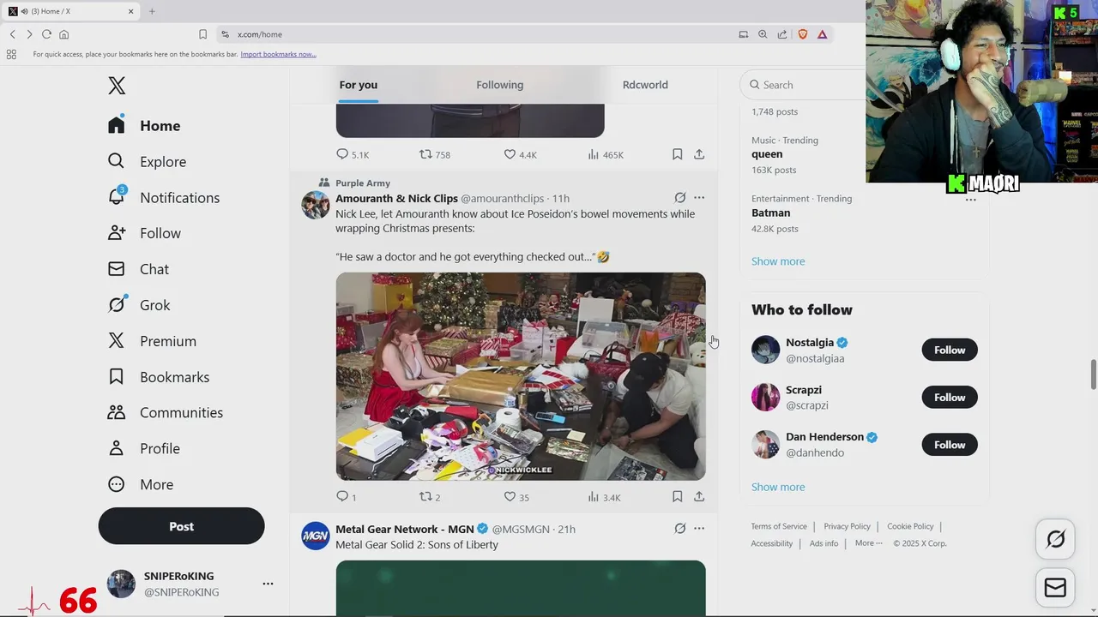
Task: Open more options on Metal Gear Network post
Action: (699, 529)
